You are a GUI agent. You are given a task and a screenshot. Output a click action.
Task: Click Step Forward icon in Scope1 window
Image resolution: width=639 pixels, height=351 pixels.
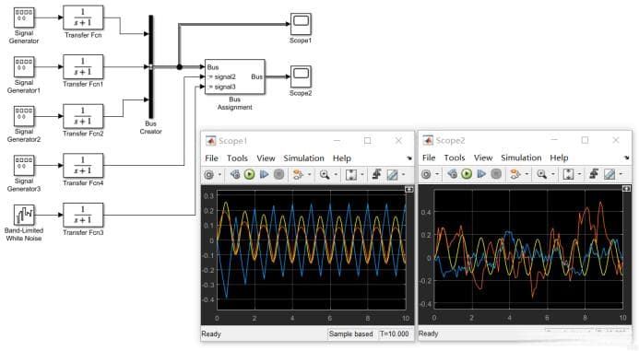264,175
